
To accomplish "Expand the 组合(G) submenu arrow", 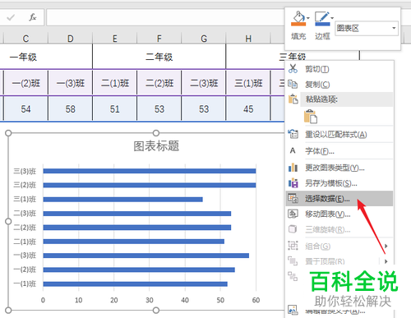I will [386, 246].
